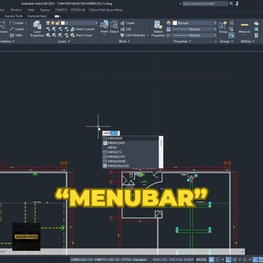Click the command suggestion list scrollbar
The width and height of the screenshot is (263, 263).
[x=161, y=152]
